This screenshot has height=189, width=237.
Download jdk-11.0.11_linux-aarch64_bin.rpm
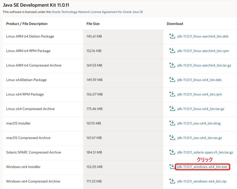pyautogui.click(x=203, y=51)
